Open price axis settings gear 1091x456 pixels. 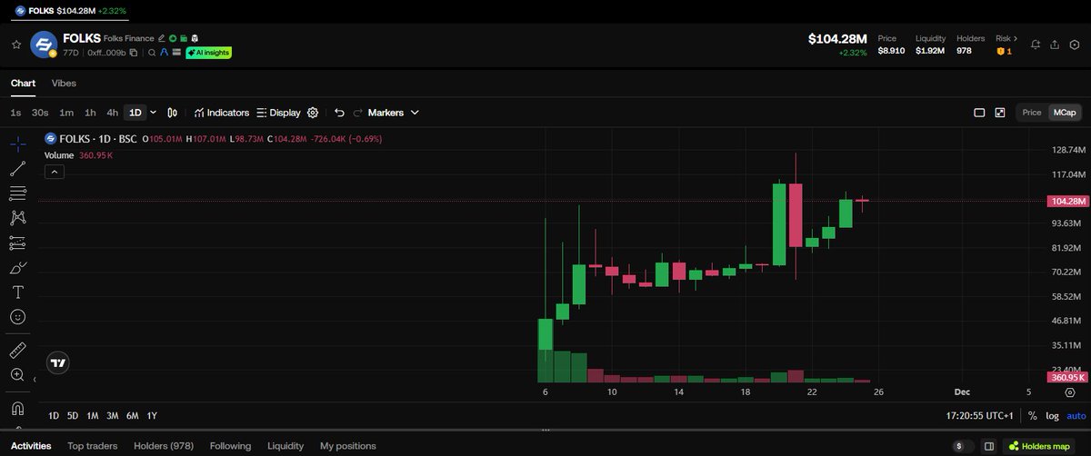click(x=1070, y=392)
